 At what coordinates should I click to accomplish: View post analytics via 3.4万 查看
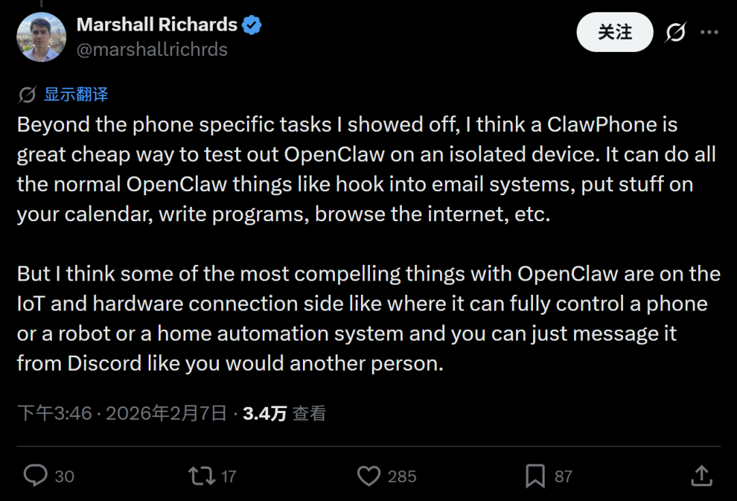285,413
